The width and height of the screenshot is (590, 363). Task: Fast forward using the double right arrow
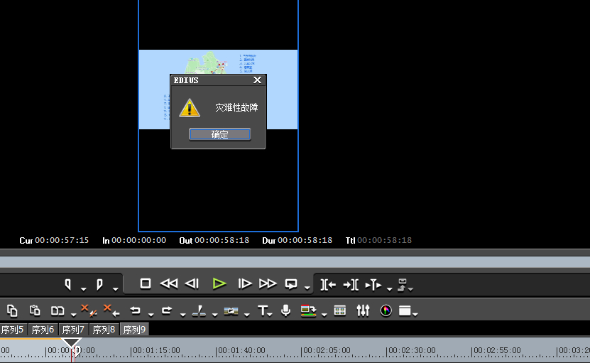click(268, 283)
